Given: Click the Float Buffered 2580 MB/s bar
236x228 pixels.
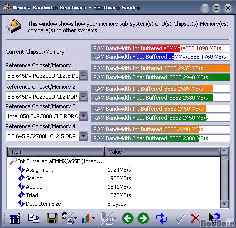Looking at the screenshot, I should (161, 98).
